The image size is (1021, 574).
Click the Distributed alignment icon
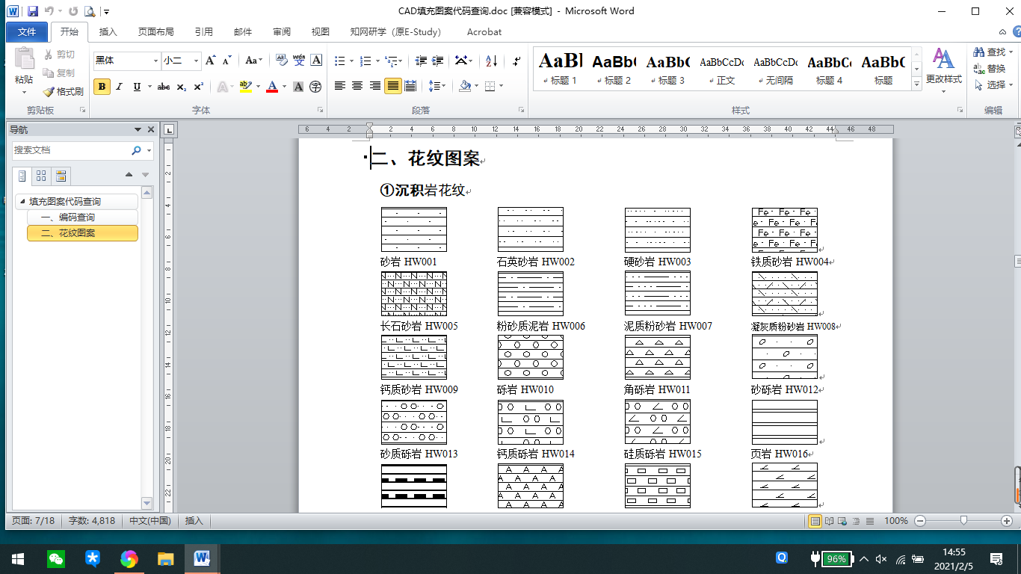[x=410, y=87]
